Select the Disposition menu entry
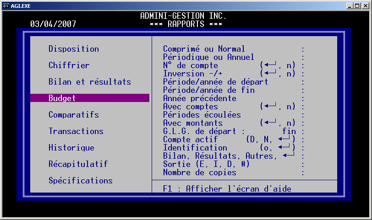The width and height of the screenshot is (372, 220). pos(74,49)
